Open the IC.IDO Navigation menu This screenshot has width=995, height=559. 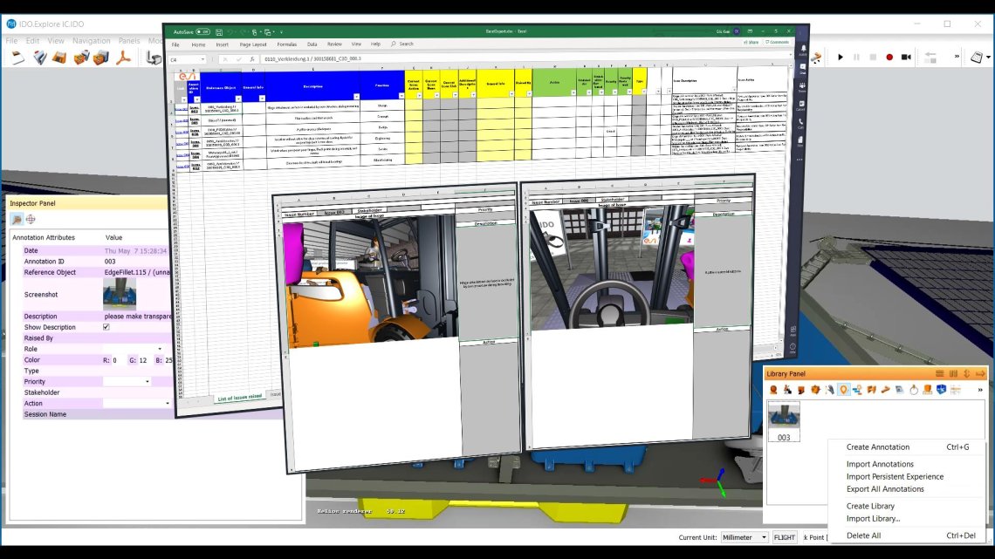tap(92, 41)
